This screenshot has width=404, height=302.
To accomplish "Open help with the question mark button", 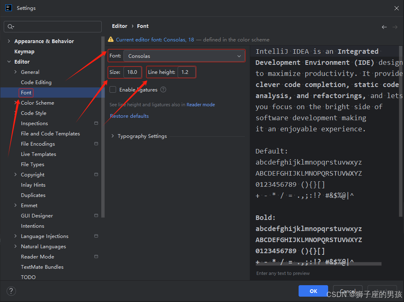I will (x=11, y=291).
